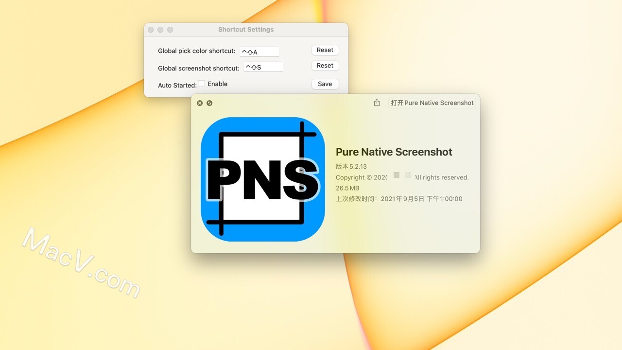Screen dimensions: 622x350
Task: Save the shortcut settings
Action: pos(325,84)
